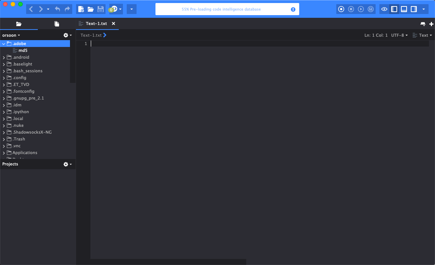This screenshot has height=265, width=435.
Task: Click the unsaved changes counter icon
Action: click(x=113, y=9)
